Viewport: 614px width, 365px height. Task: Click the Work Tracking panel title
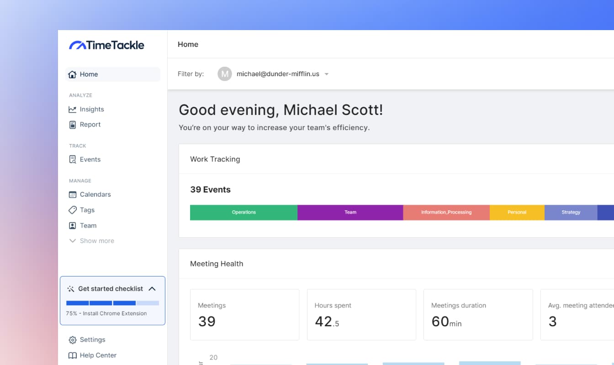(215, 159)
